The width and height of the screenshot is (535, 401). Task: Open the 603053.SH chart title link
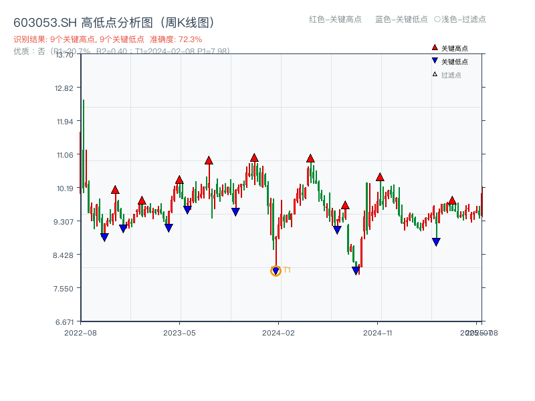47,21
